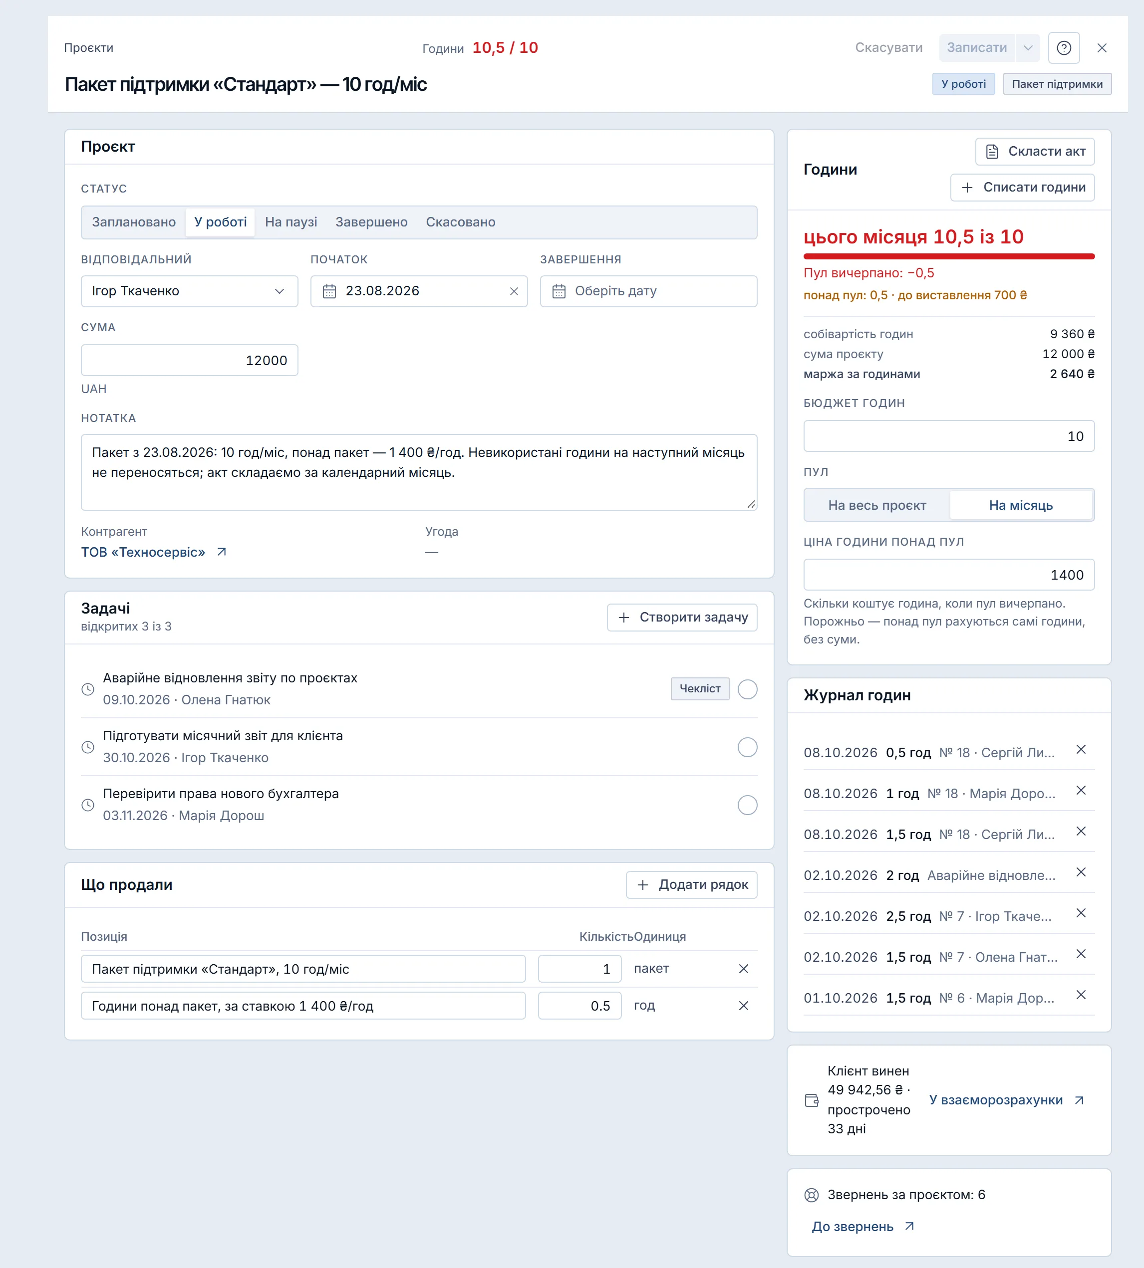1144x1268 pixels.
Task: Remove the Години понад пакет row
Action: [x=744, y=1006]
